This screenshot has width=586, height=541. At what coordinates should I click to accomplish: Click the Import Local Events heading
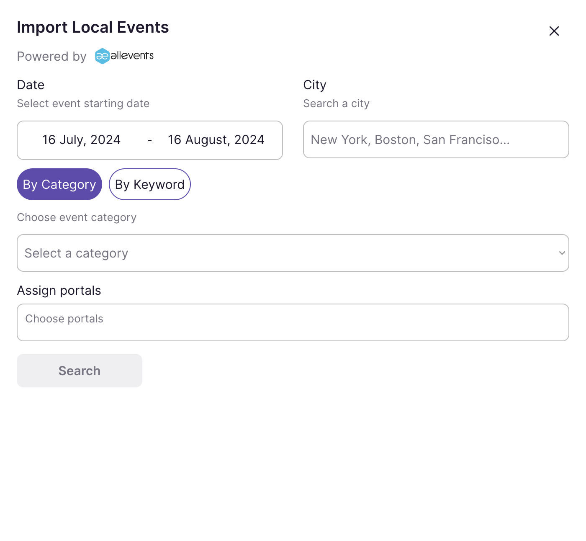pos(93,27)
